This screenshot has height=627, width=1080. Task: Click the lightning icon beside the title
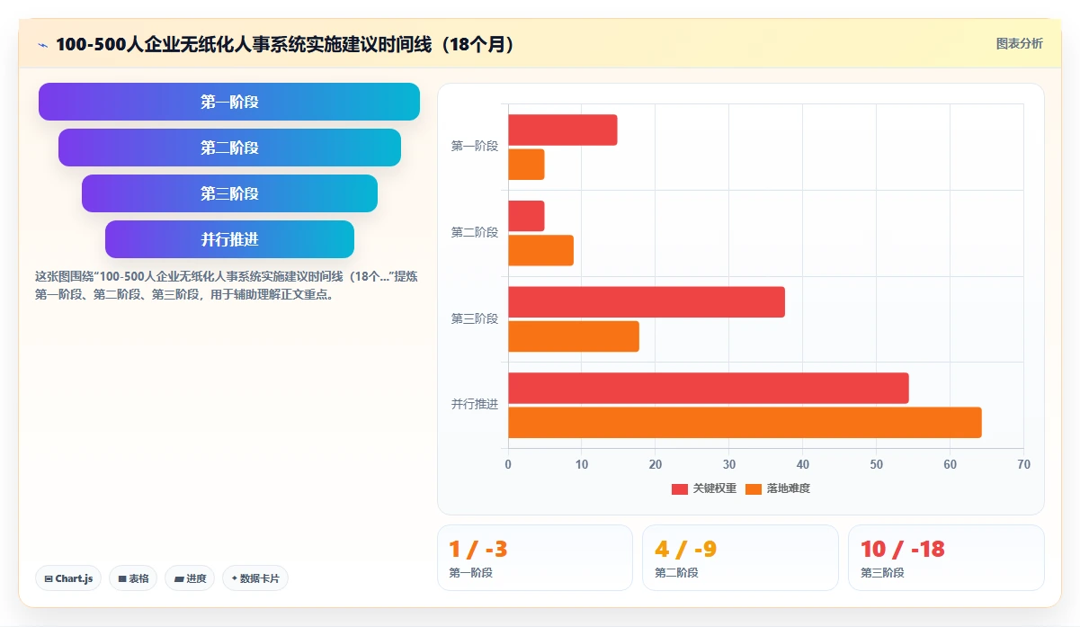(x=42, y=44)
